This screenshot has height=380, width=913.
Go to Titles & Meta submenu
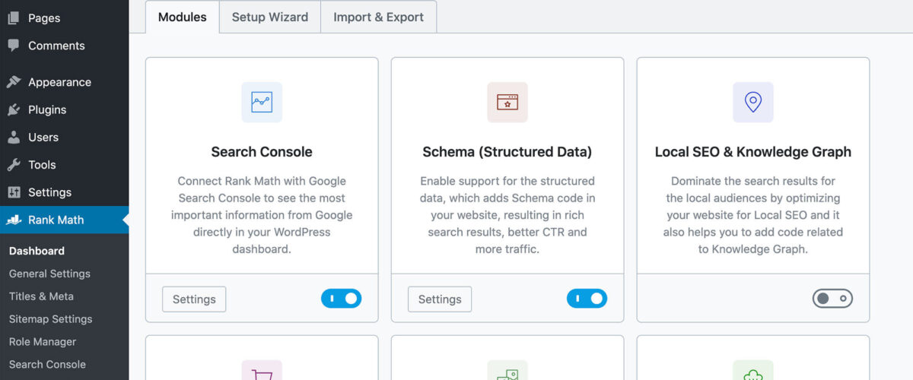click(41, 296)
